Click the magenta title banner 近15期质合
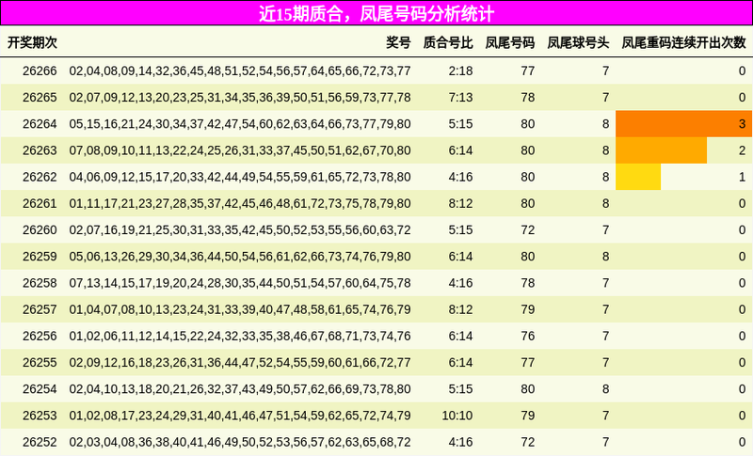 pos(376,13)
